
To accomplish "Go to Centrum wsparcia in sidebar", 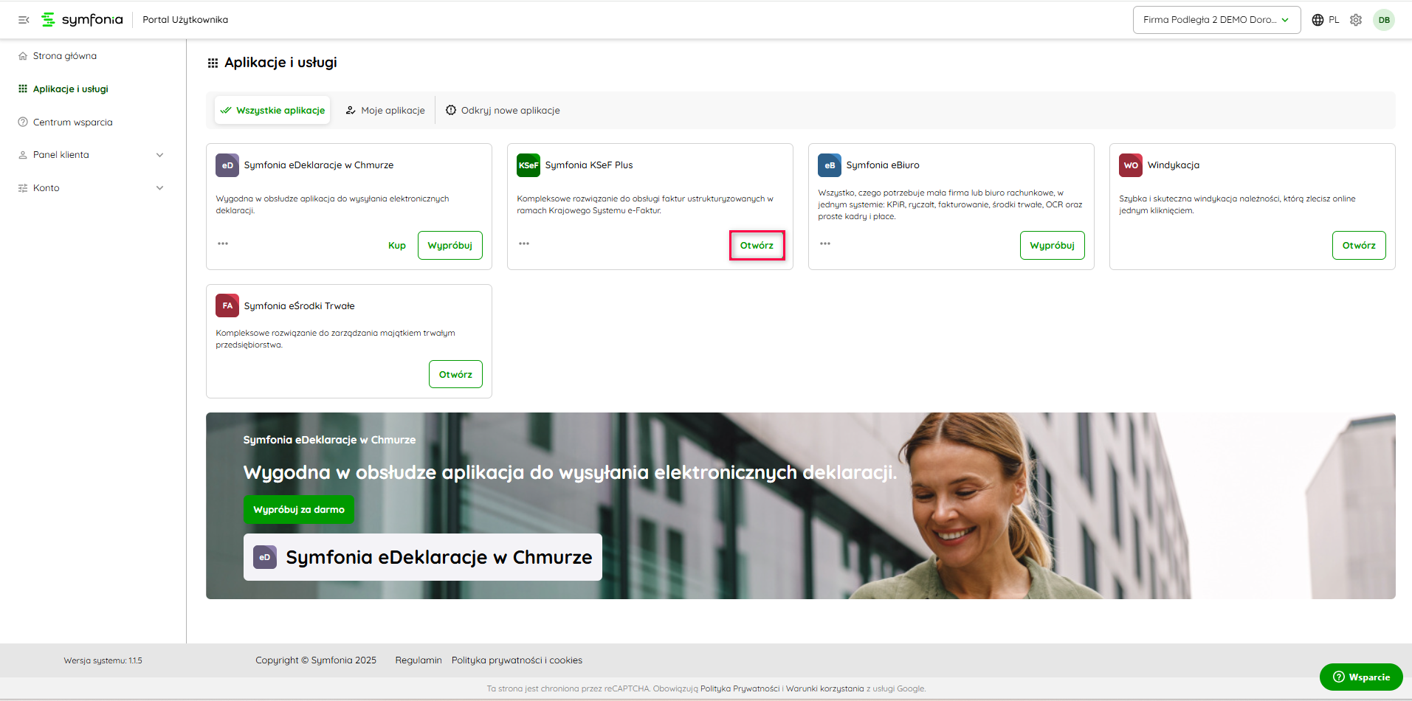I will pos(72,122).
